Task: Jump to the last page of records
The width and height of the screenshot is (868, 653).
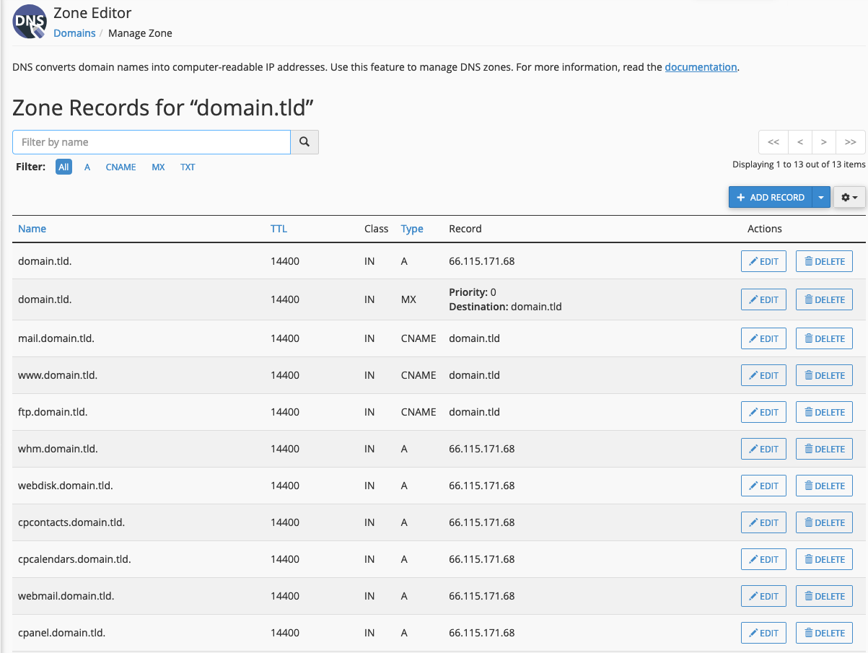Action: click(850, 142)
